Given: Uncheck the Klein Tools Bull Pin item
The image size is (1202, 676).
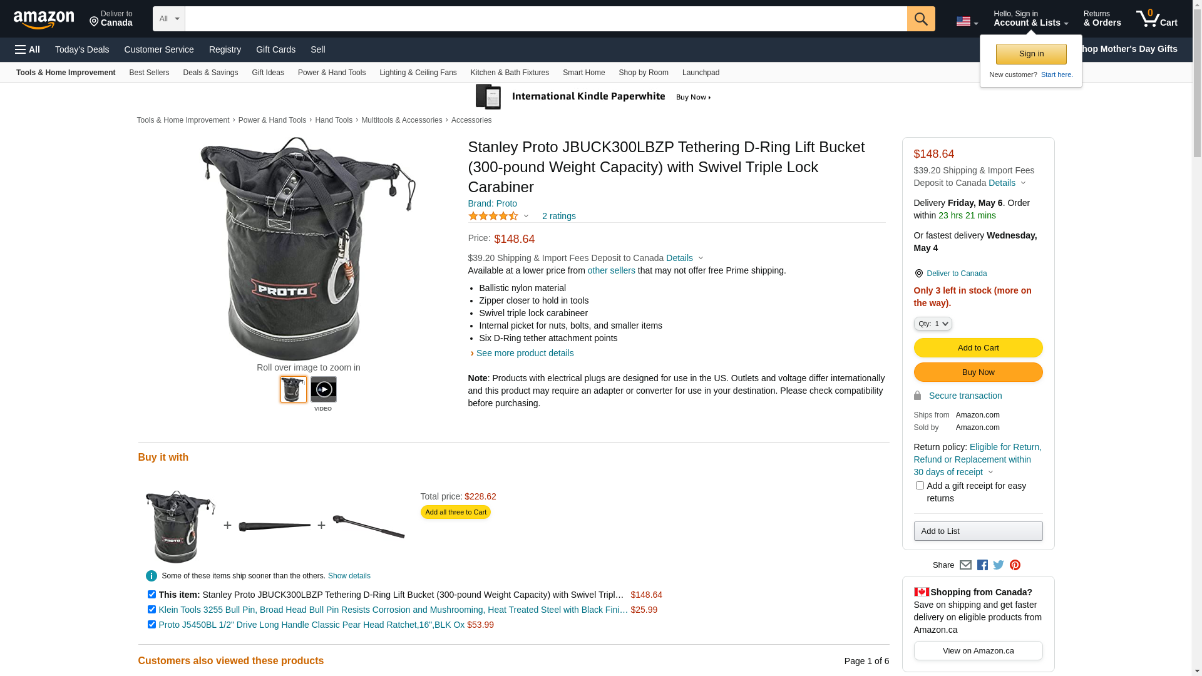Looking at the screenshot, I should pos(152,610).
